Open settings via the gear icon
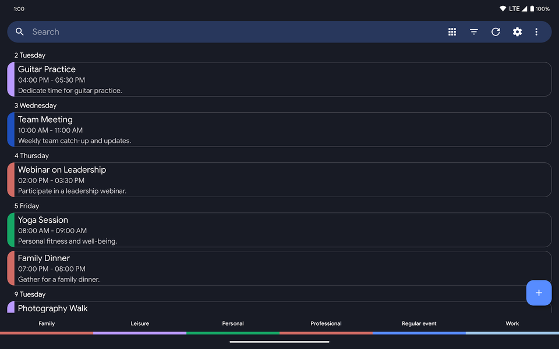 click(x=517, y=32)
